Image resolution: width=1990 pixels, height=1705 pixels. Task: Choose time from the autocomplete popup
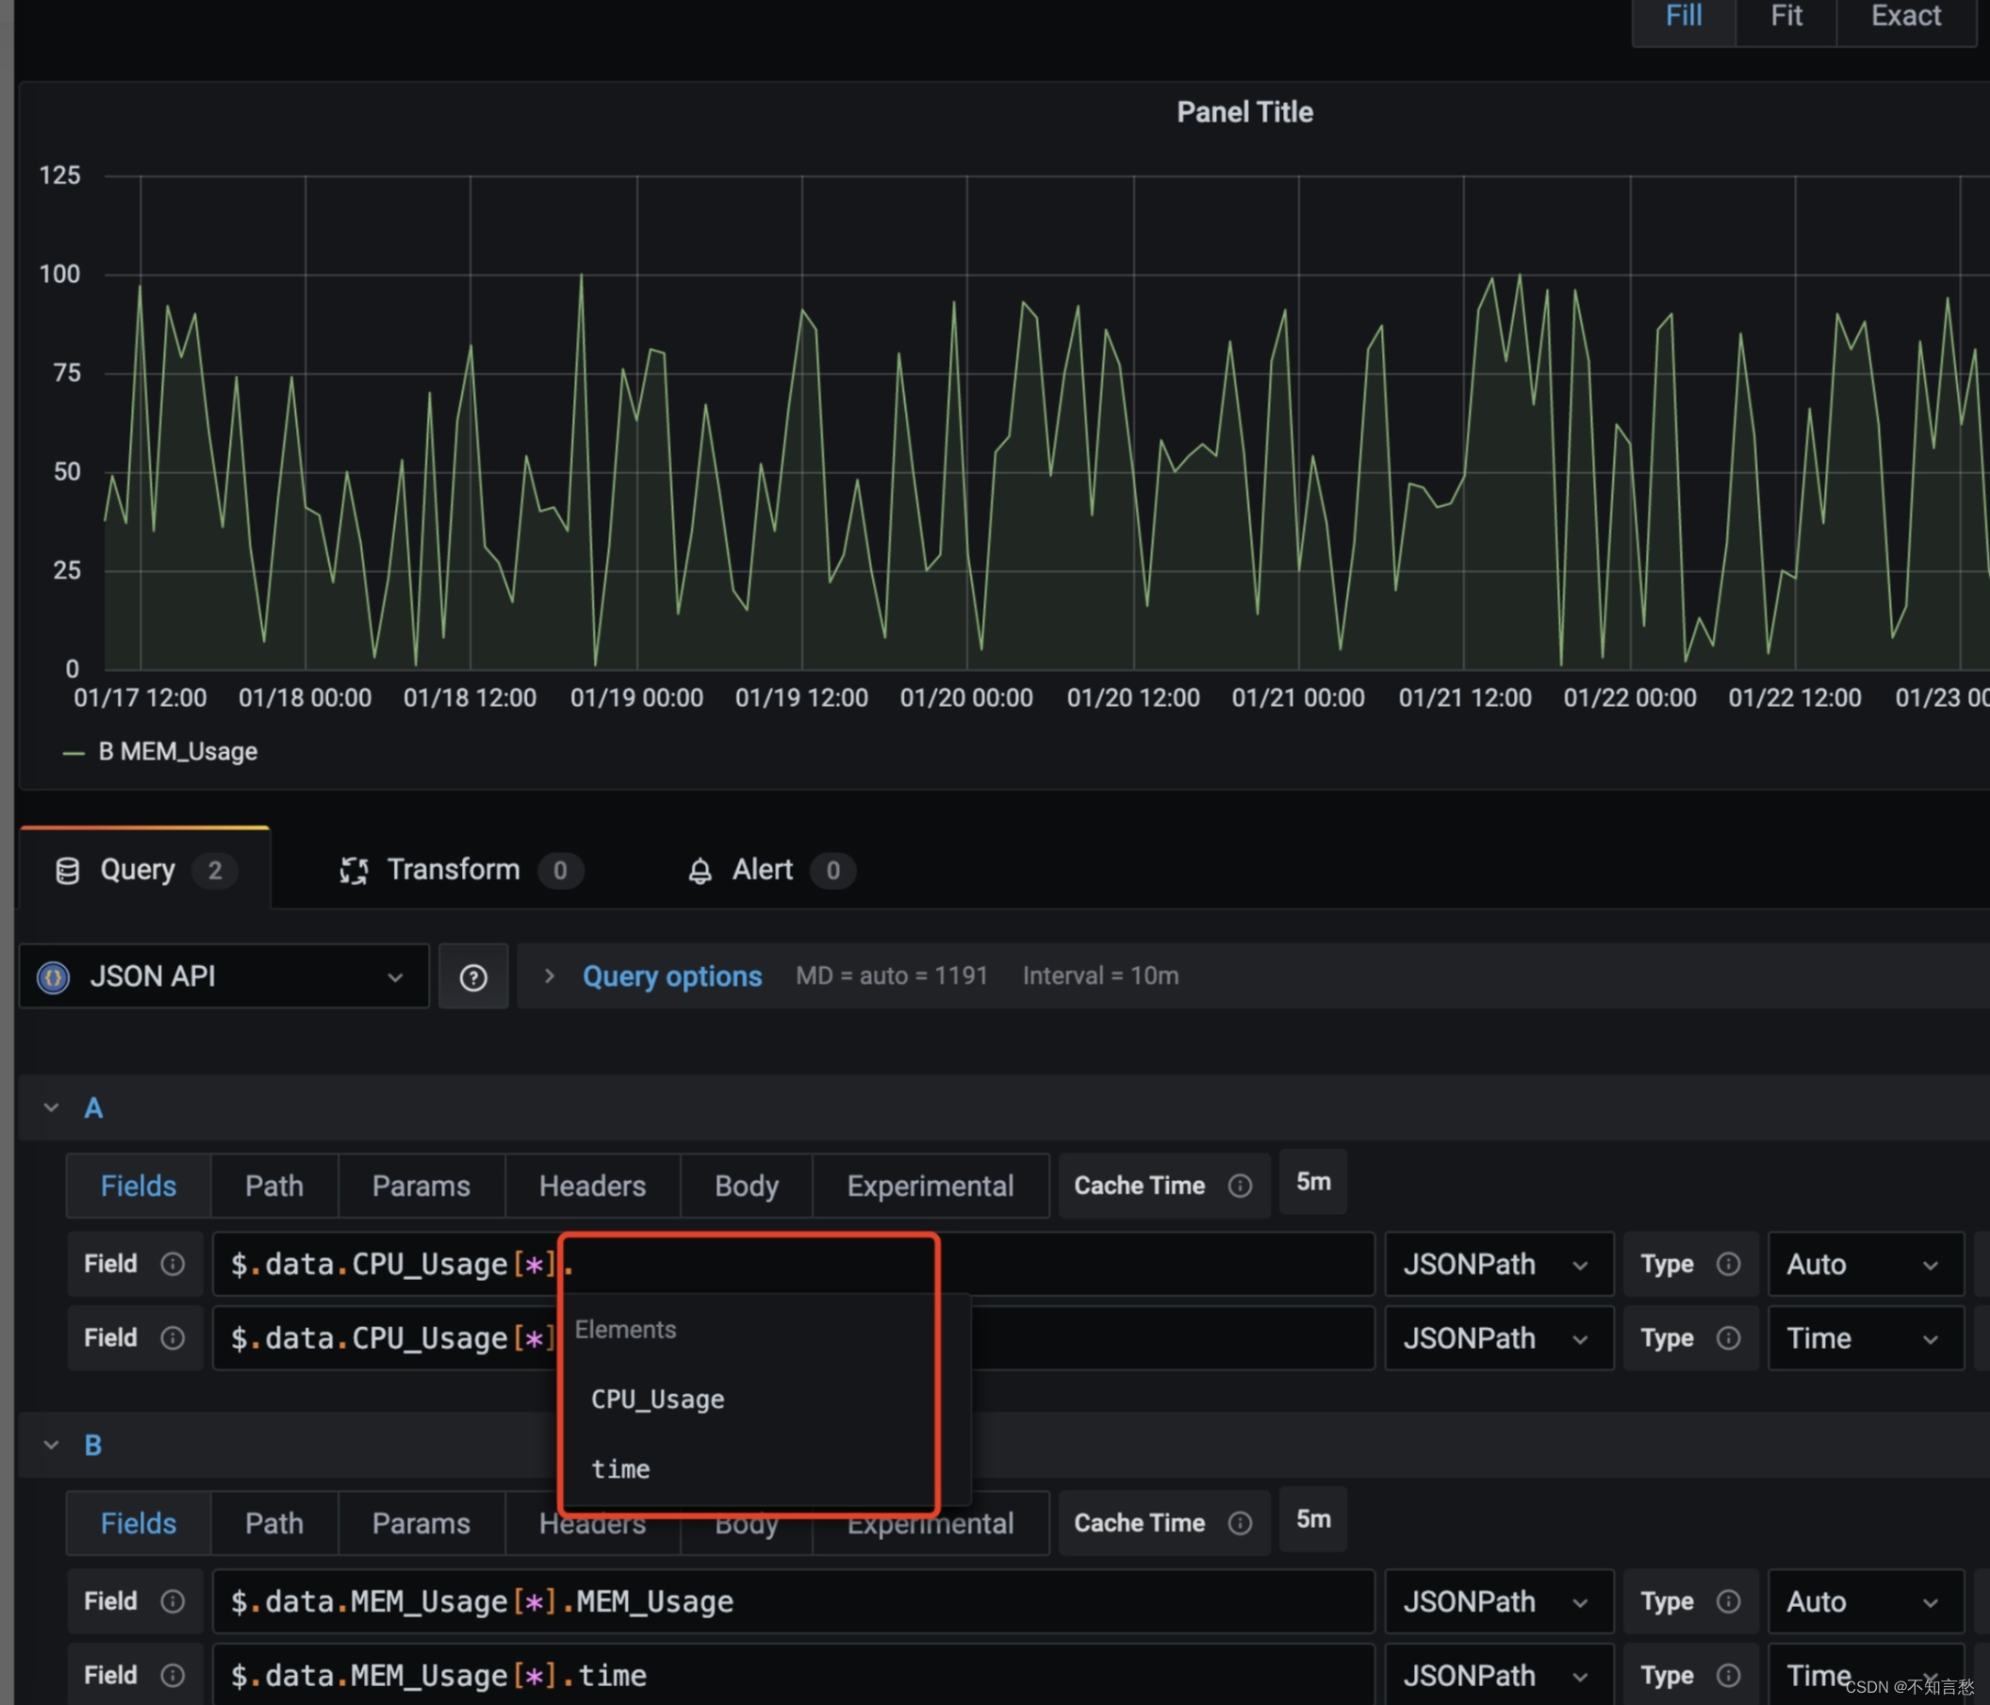click(x=620, y=1467)
